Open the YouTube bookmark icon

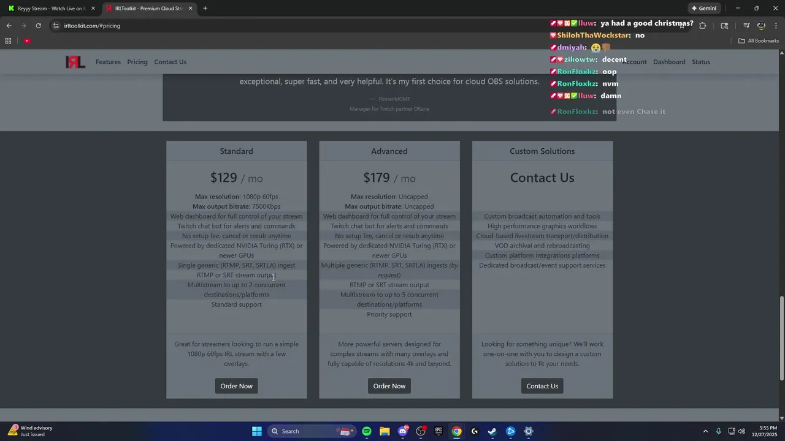click(27, 41)
